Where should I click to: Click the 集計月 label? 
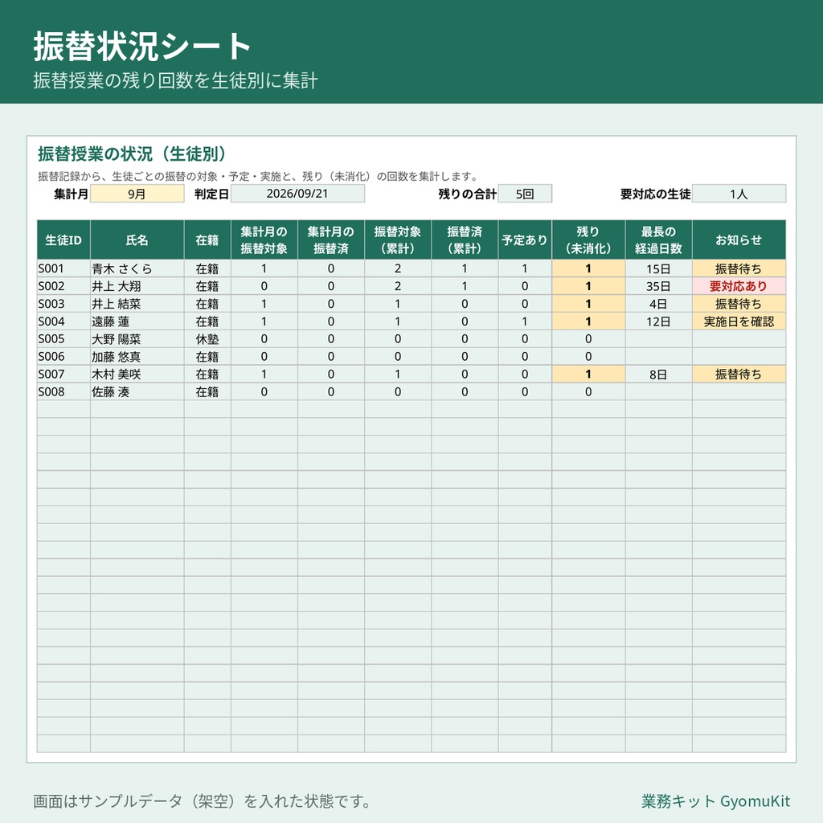click(x=71, y=194)
